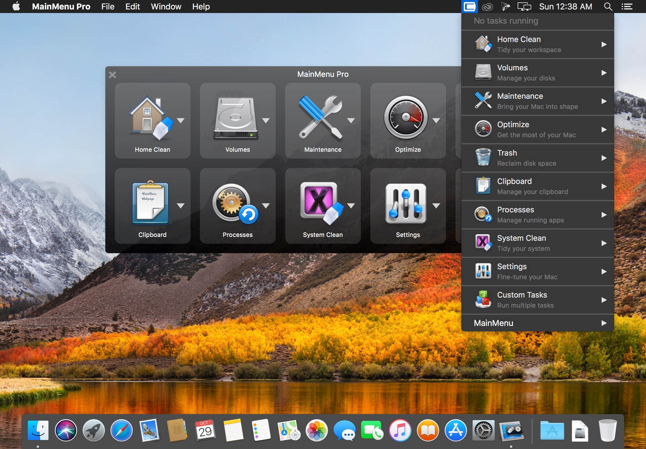The height and width of the screenshot is (449, 646).
Task: Open the Applications folder in the Dock
Action: [552, 430]
